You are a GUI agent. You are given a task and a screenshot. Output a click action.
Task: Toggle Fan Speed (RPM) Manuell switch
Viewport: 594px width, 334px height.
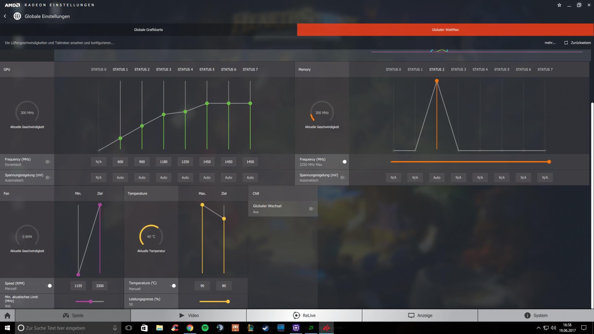point(48,286)
